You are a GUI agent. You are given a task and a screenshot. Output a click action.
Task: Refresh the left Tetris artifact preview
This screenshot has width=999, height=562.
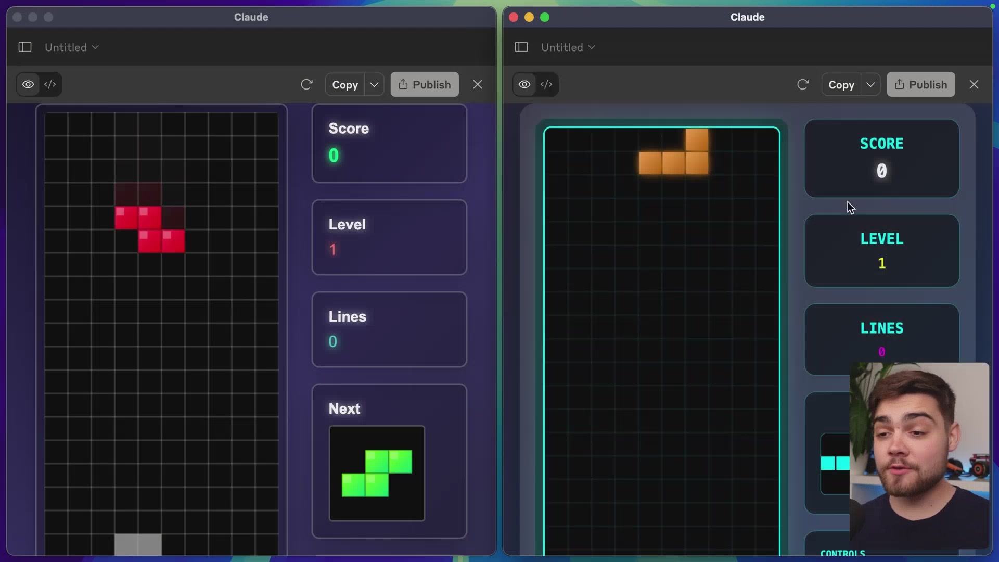click(x=307, y=84)
